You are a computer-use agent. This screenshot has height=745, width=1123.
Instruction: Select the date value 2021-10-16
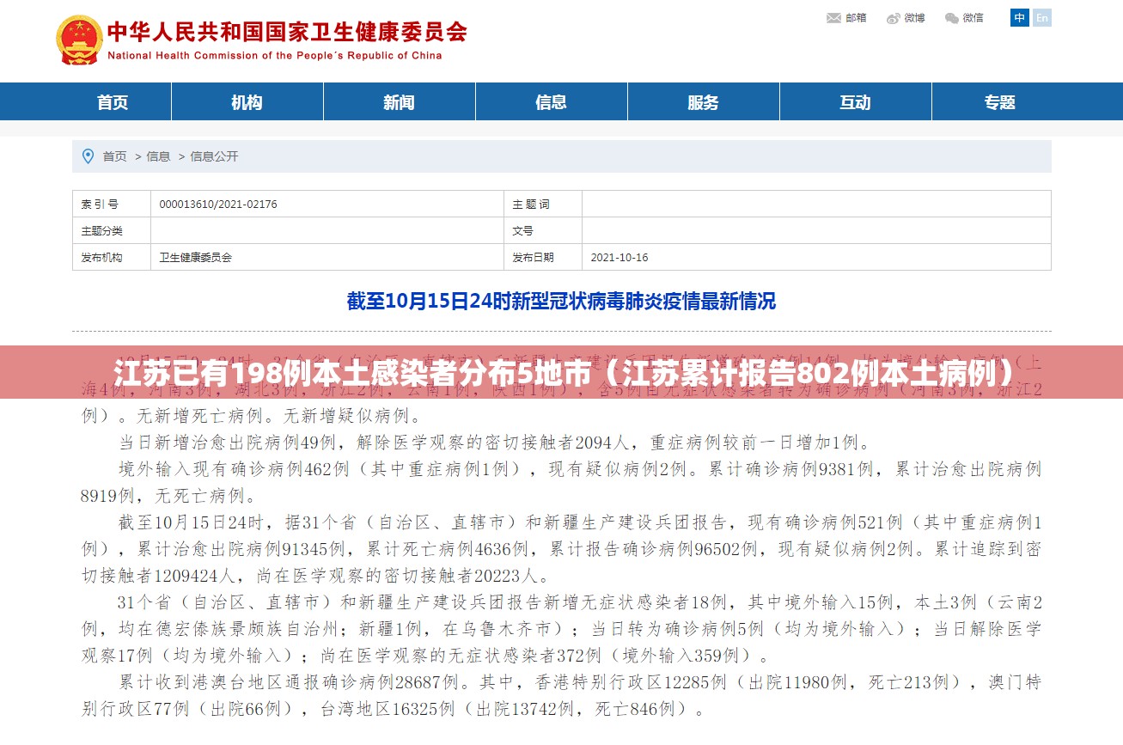click(x=619, y=258)
